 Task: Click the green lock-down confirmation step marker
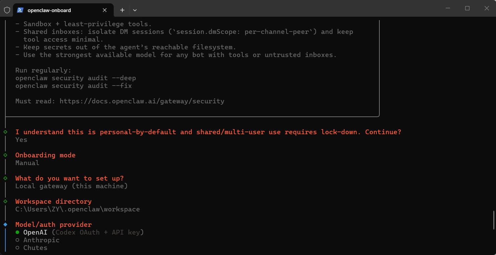pyautogui.click(x=5, y=132)
